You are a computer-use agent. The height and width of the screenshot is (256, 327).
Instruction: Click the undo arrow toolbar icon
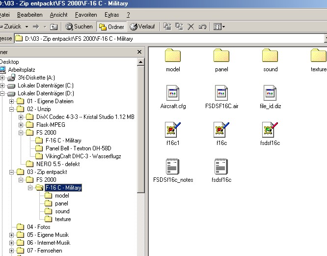202,27
